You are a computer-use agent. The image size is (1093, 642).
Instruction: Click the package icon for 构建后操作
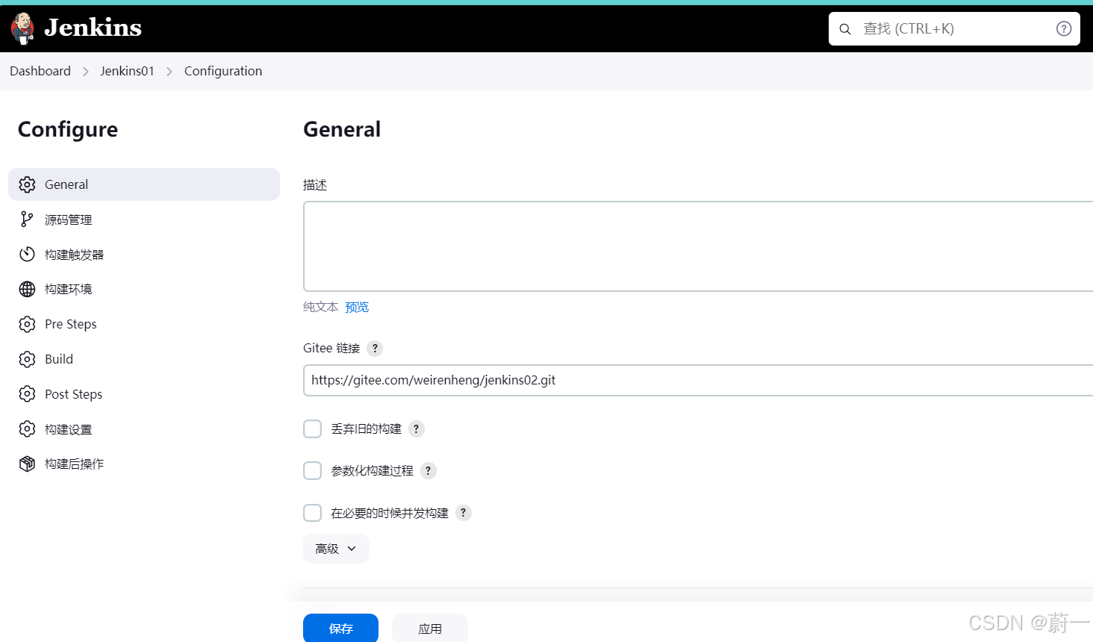click(x=28, y=464)
